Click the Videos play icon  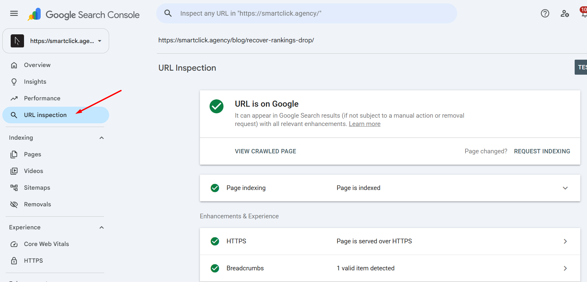coord(14,171)
